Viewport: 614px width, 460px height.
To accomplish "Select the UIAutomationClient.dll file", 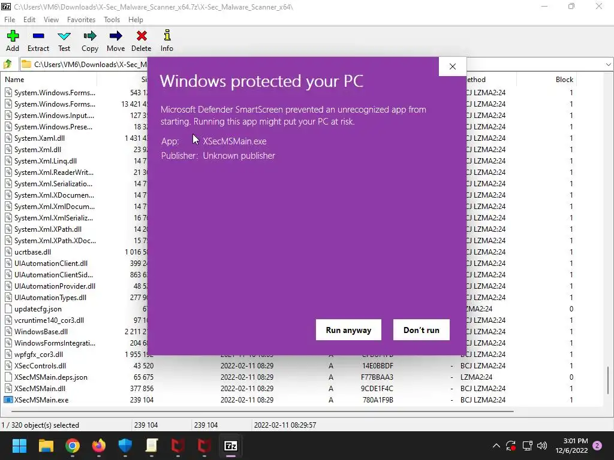I will click(x=51, y=264).
